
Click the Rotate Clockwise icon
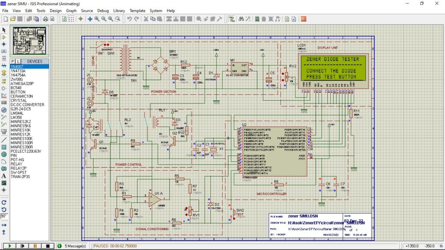(x=4, y=202)
